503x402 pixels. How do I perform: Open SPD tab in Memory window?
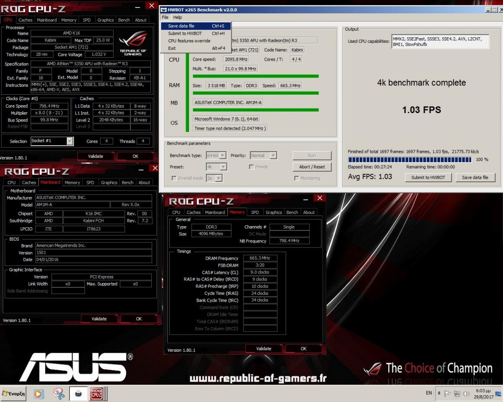255,212
